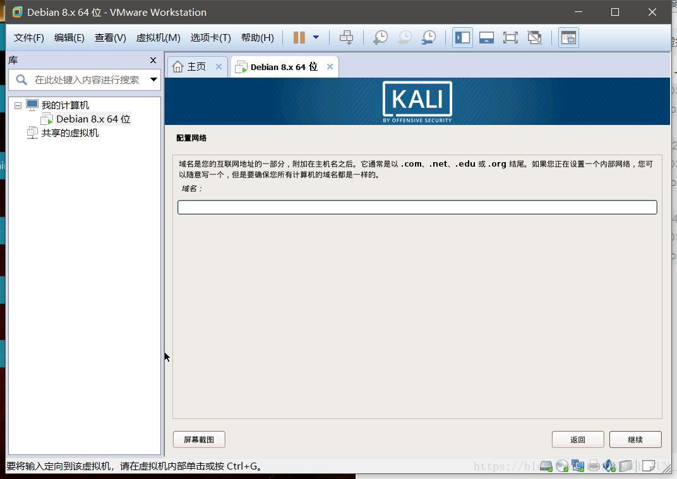Image resolution: width=677 pixels, height=479 pixels.
Task: Click the 继续 continue button
Action: pos(635,439)
